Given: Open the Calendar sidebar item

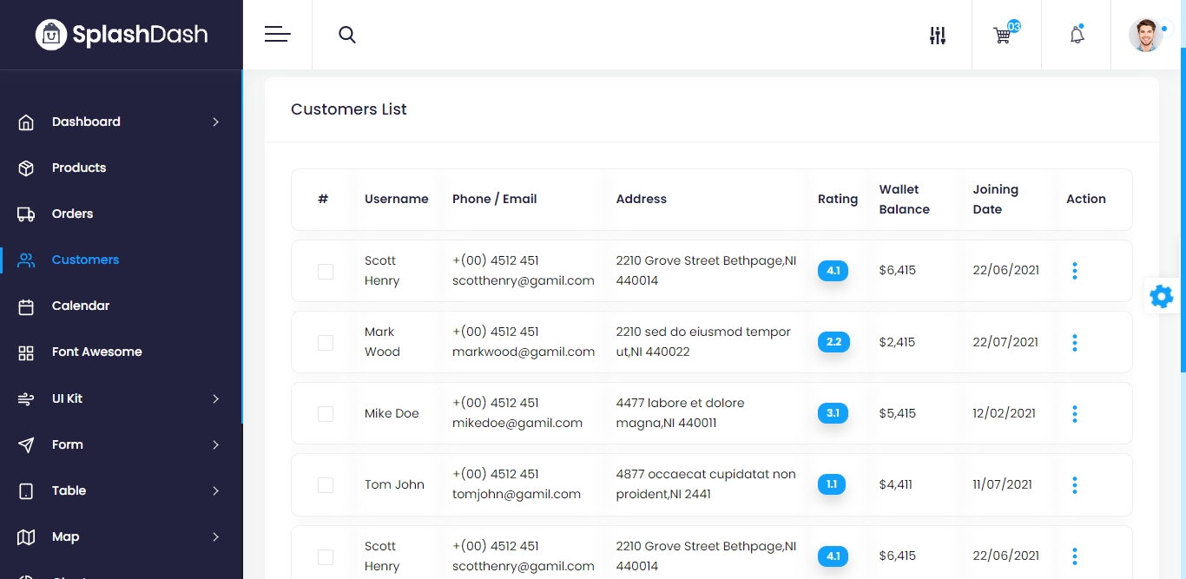Looking at the screenshot, I should point(80,306).
